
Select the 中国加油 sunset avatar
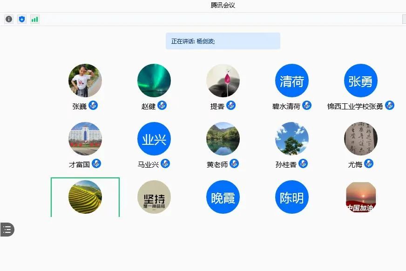pyautogui.click(x=361, y=197)
